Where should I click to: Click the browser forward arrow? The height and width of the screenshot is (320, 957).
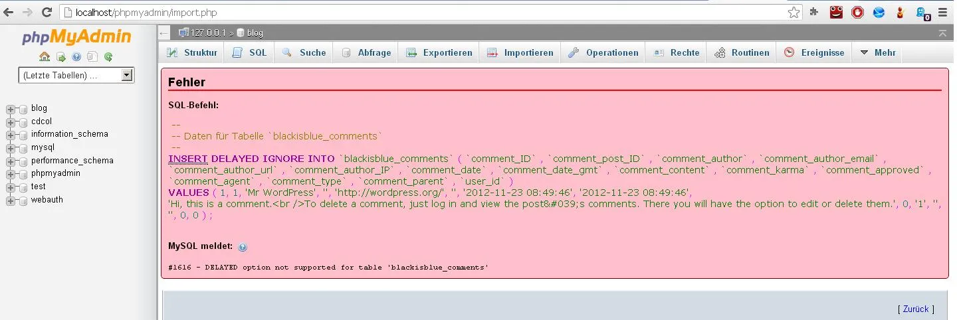[x=28, y=12]
